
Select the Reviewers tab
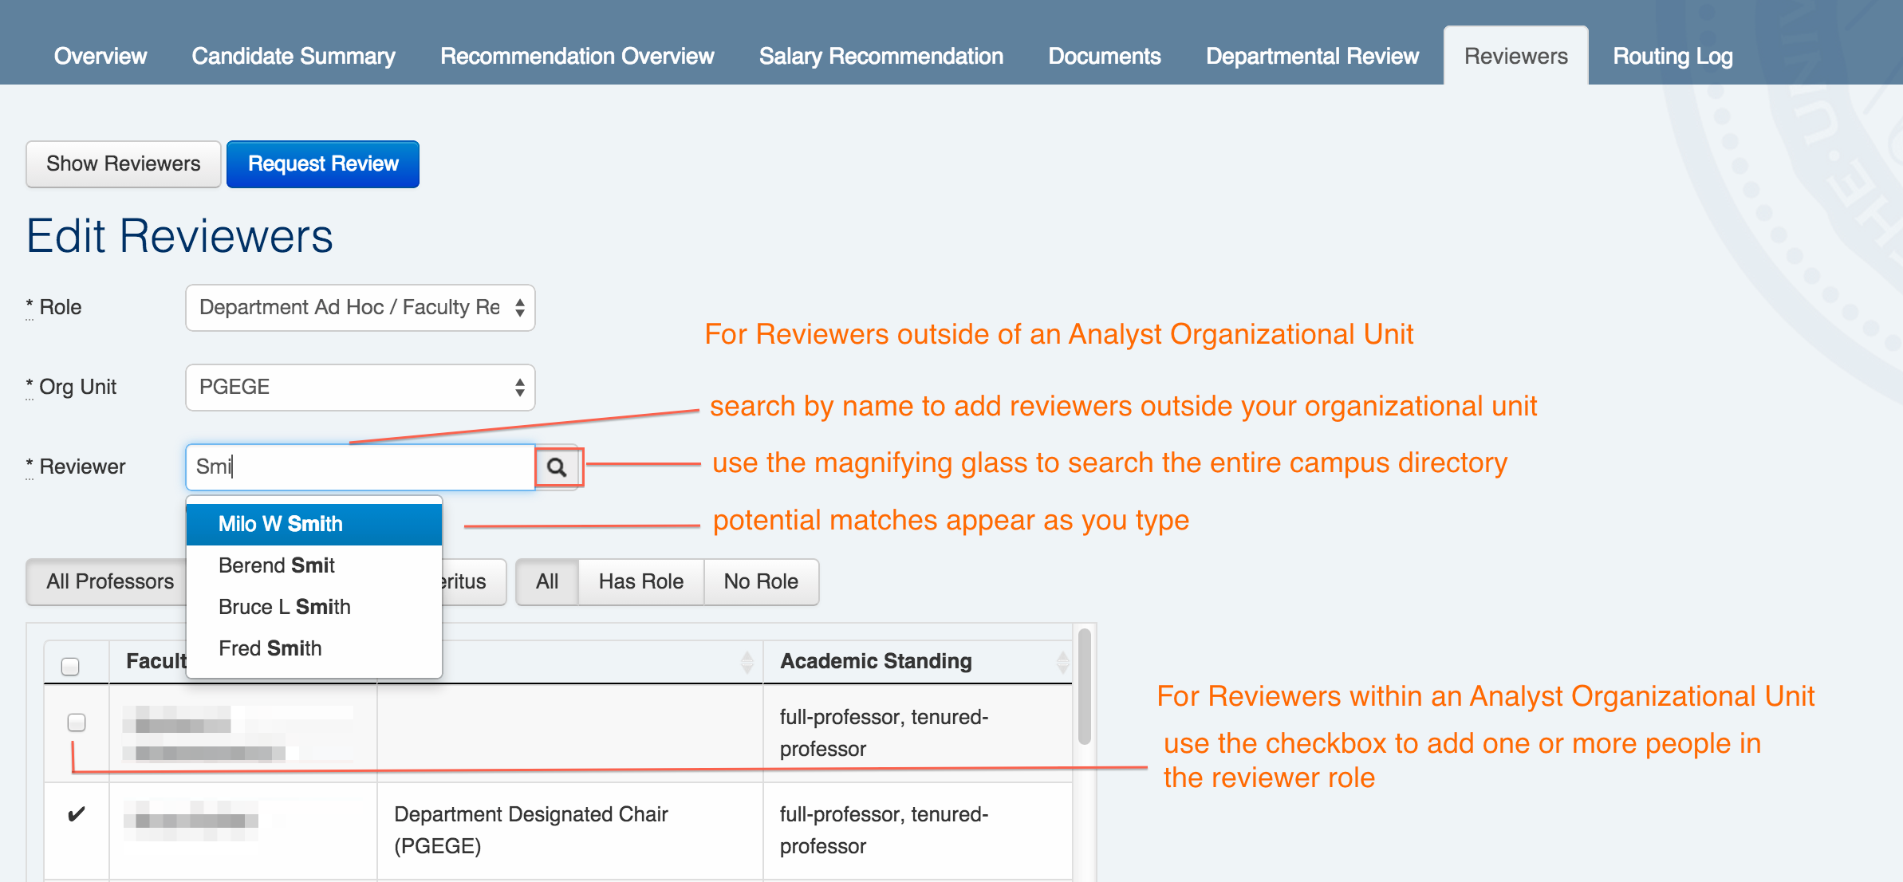pos(1516,56)
